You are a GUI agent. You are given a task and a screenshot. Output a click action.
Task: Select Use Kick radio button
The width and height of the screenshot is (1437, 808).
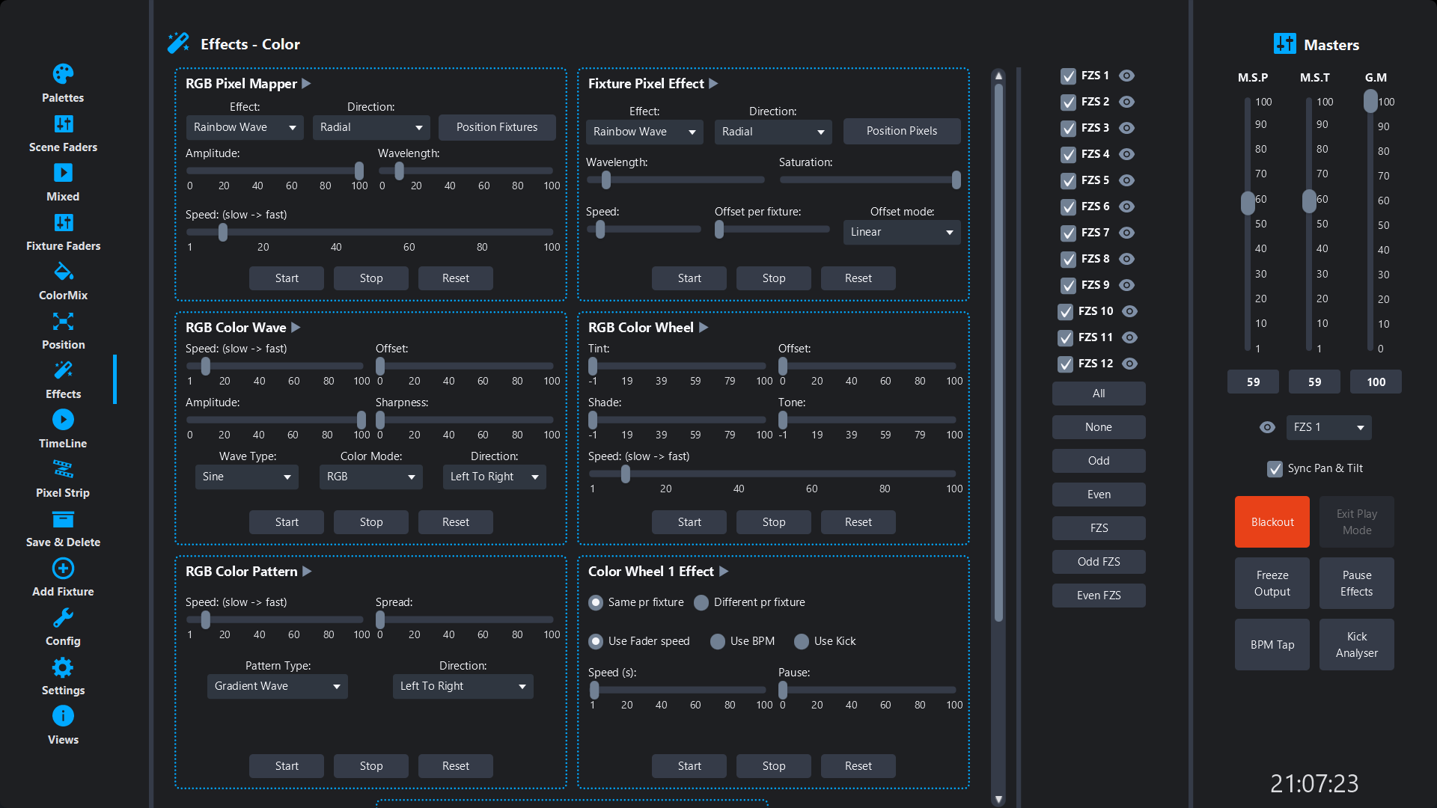click(x=802, y=642)
